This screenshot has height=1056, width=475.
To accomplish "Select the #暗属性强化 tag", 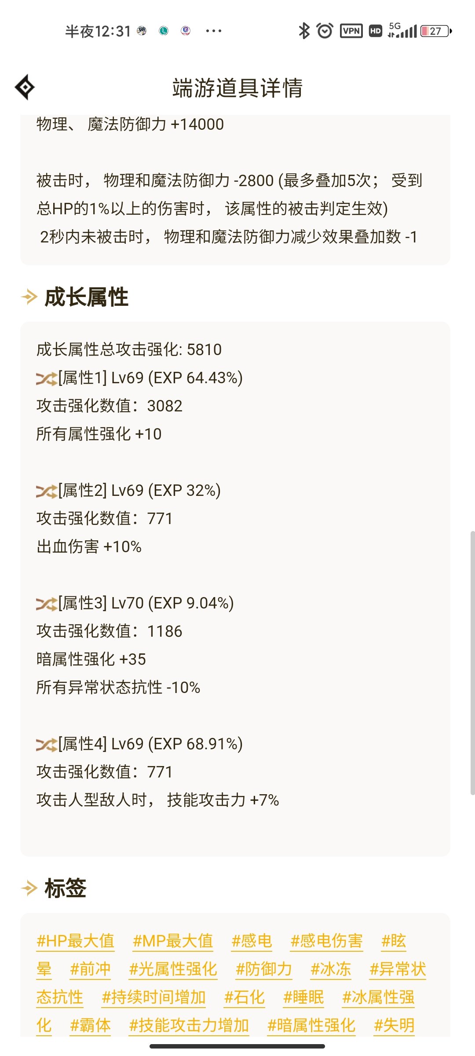I will click(x=311, y=1026).
